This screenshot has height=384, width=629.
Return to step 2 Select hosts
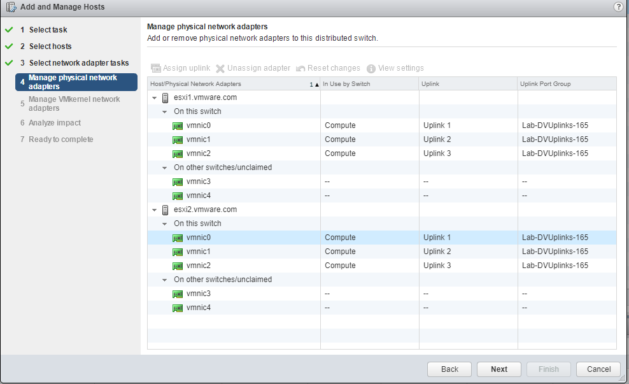(x=50, y=46)
